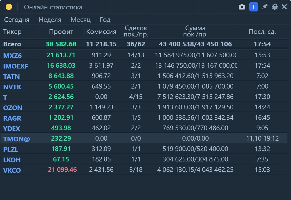The height and width of the screenshot is (200, 291).
Task: Click the T ticker row label
Action: click(5, 97)
